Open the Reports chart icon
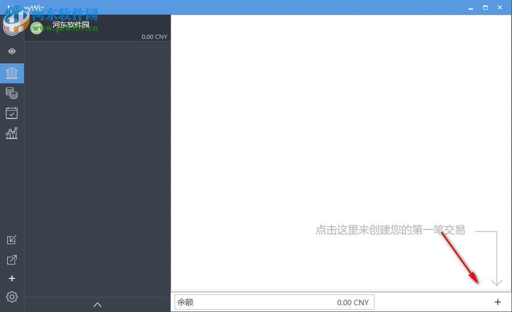The width and height of the screenshot is (512, 312). point(12,133)
